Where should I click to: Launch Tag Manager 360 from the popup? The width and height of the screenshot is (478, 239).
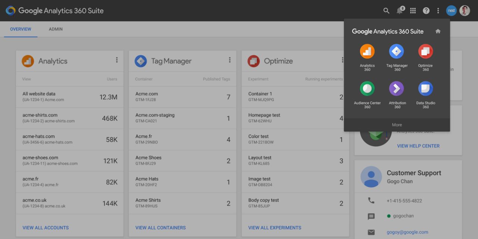pyautogui.click(x=397, y=52)
